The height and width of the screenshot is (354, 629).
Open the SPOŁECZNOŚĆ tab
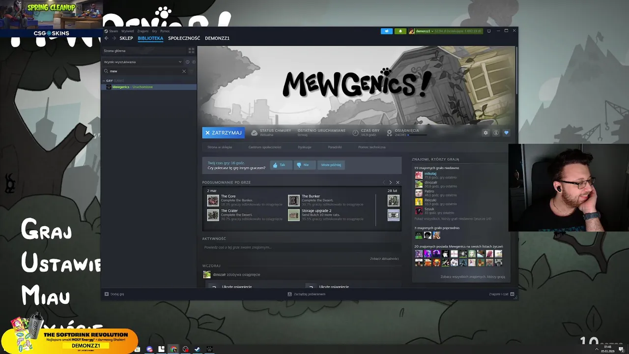point(184,38)
